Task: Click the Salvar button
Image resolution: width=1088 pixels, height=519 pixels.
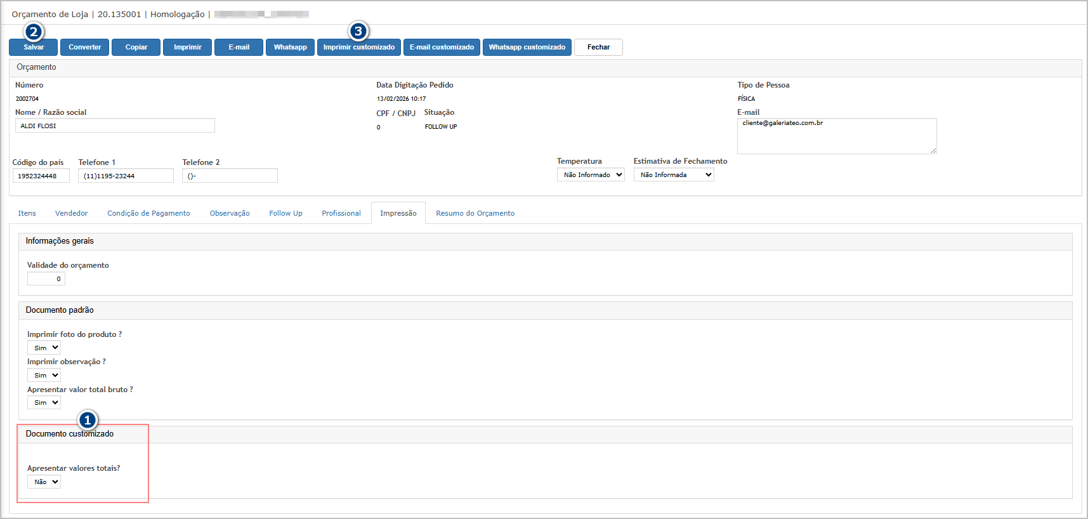Action: pos(34,48)
